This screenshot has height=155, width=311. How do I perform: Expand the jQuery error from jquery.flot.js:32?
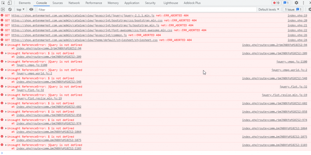click(x=6, y=86)
